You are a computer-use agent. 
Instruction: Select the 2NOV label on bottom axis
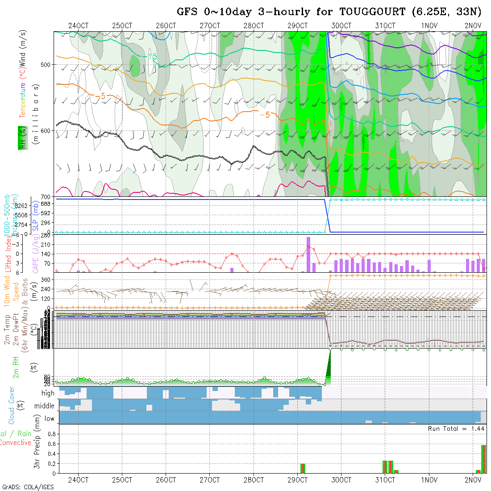[473, 480]
